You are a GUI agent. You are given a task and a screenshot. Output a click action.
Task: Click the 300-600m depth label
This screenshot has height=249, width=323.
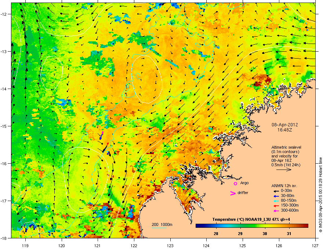(x=290, y=211)
